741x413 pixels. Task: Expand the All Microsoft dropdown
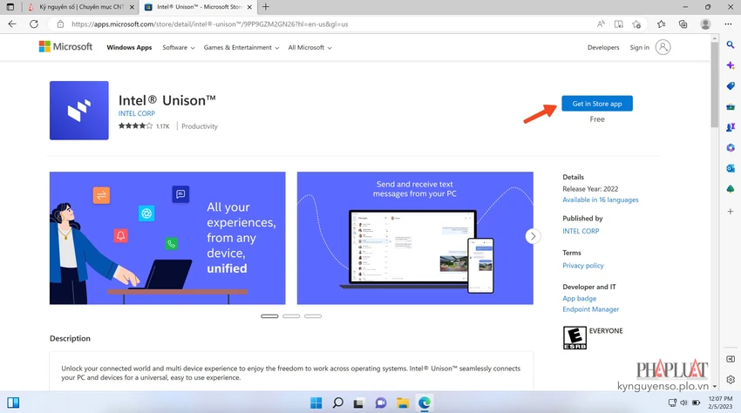pos(309,48)
